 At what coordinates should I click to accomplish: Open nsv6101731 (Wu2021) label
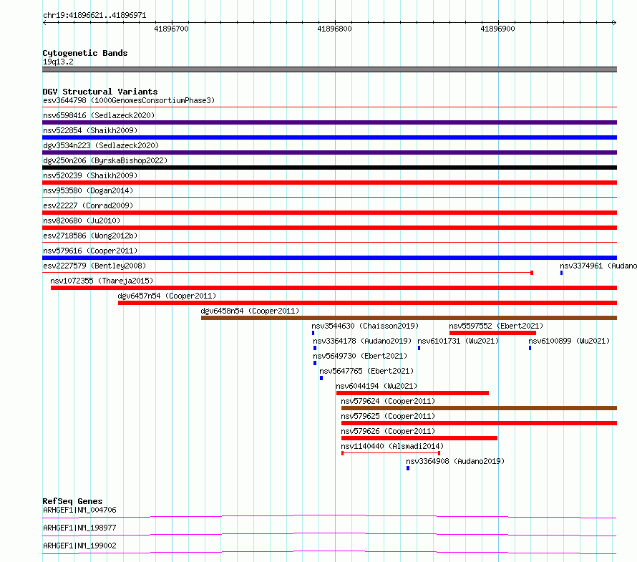[458, 341]
